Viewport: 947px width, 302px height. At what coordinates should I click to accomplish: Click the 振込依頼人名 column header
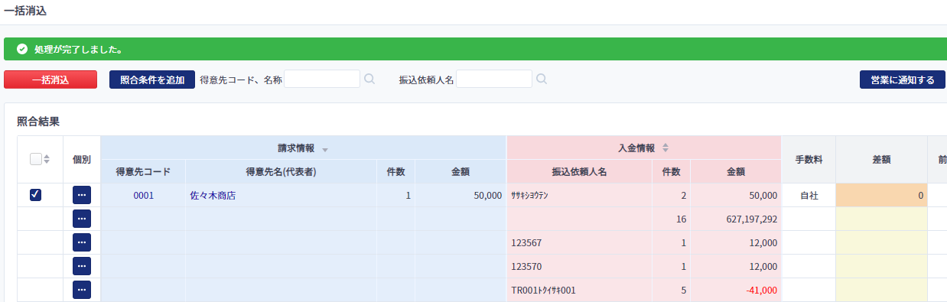579,172
